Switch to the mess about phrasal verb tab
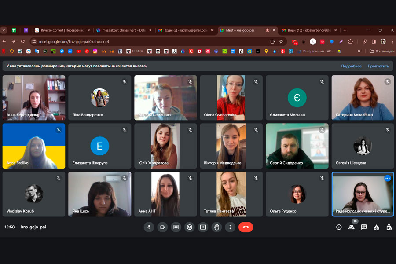 124,30
